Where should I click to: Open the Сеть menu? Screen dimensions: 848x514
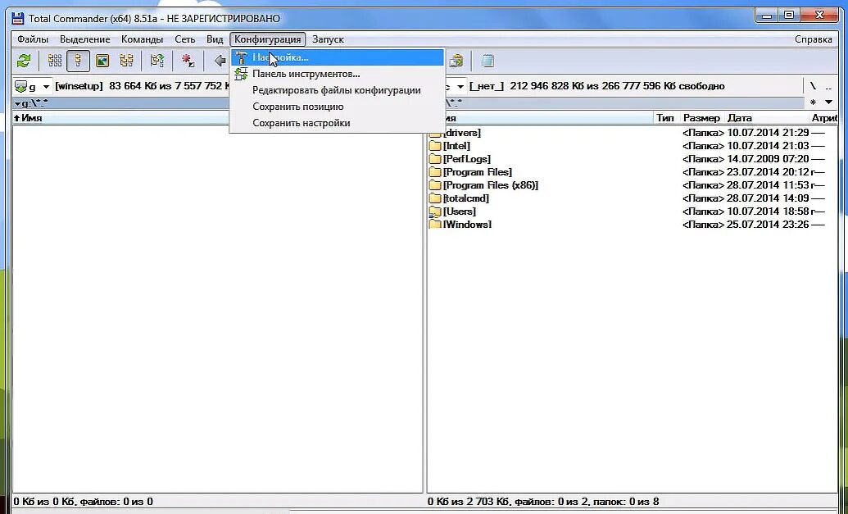(x=185, y=39)
